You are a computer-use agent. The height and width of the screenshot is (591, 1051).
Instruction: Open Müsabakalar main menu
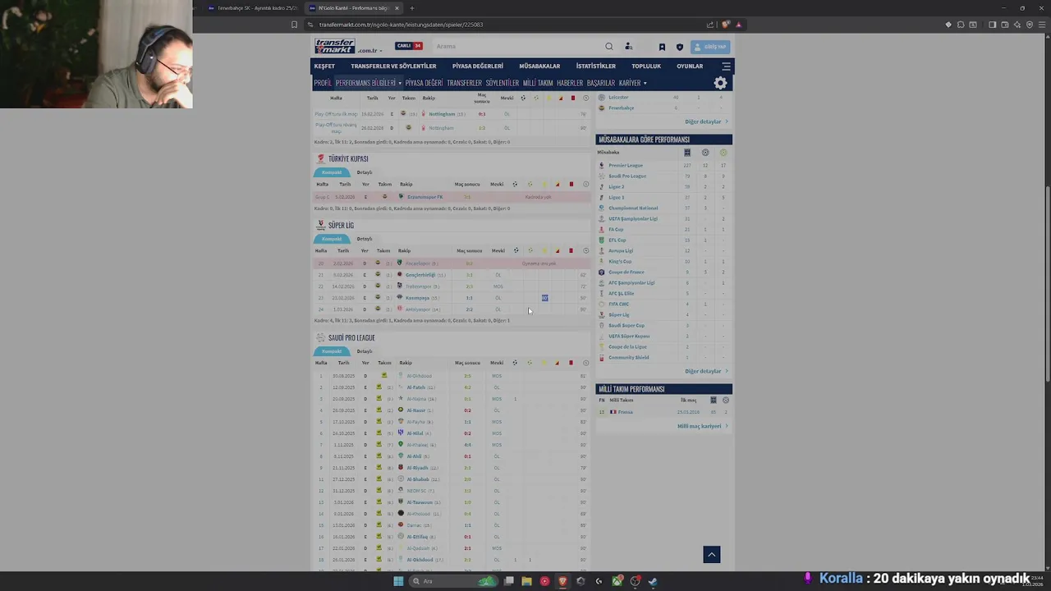pyautogui.click(x=539, y=66)
